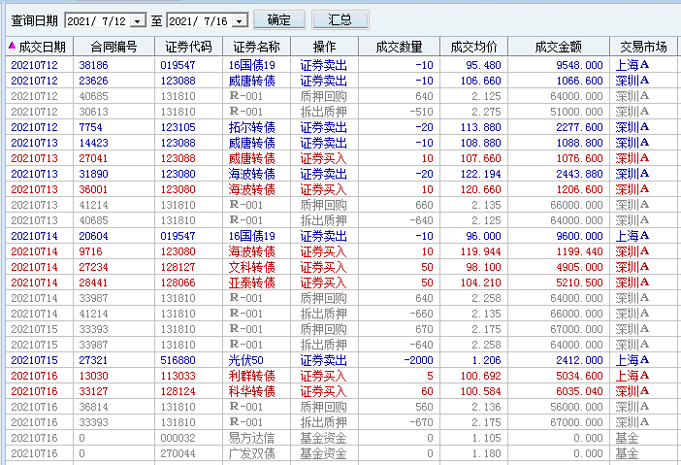Open the start date dropdown arrow

pyautogui.click(x=138, y=20)
